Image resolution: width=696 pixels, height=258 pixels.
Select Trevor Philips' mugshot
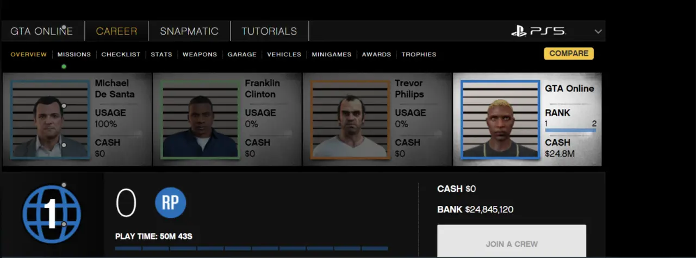[x=350, y=119]
